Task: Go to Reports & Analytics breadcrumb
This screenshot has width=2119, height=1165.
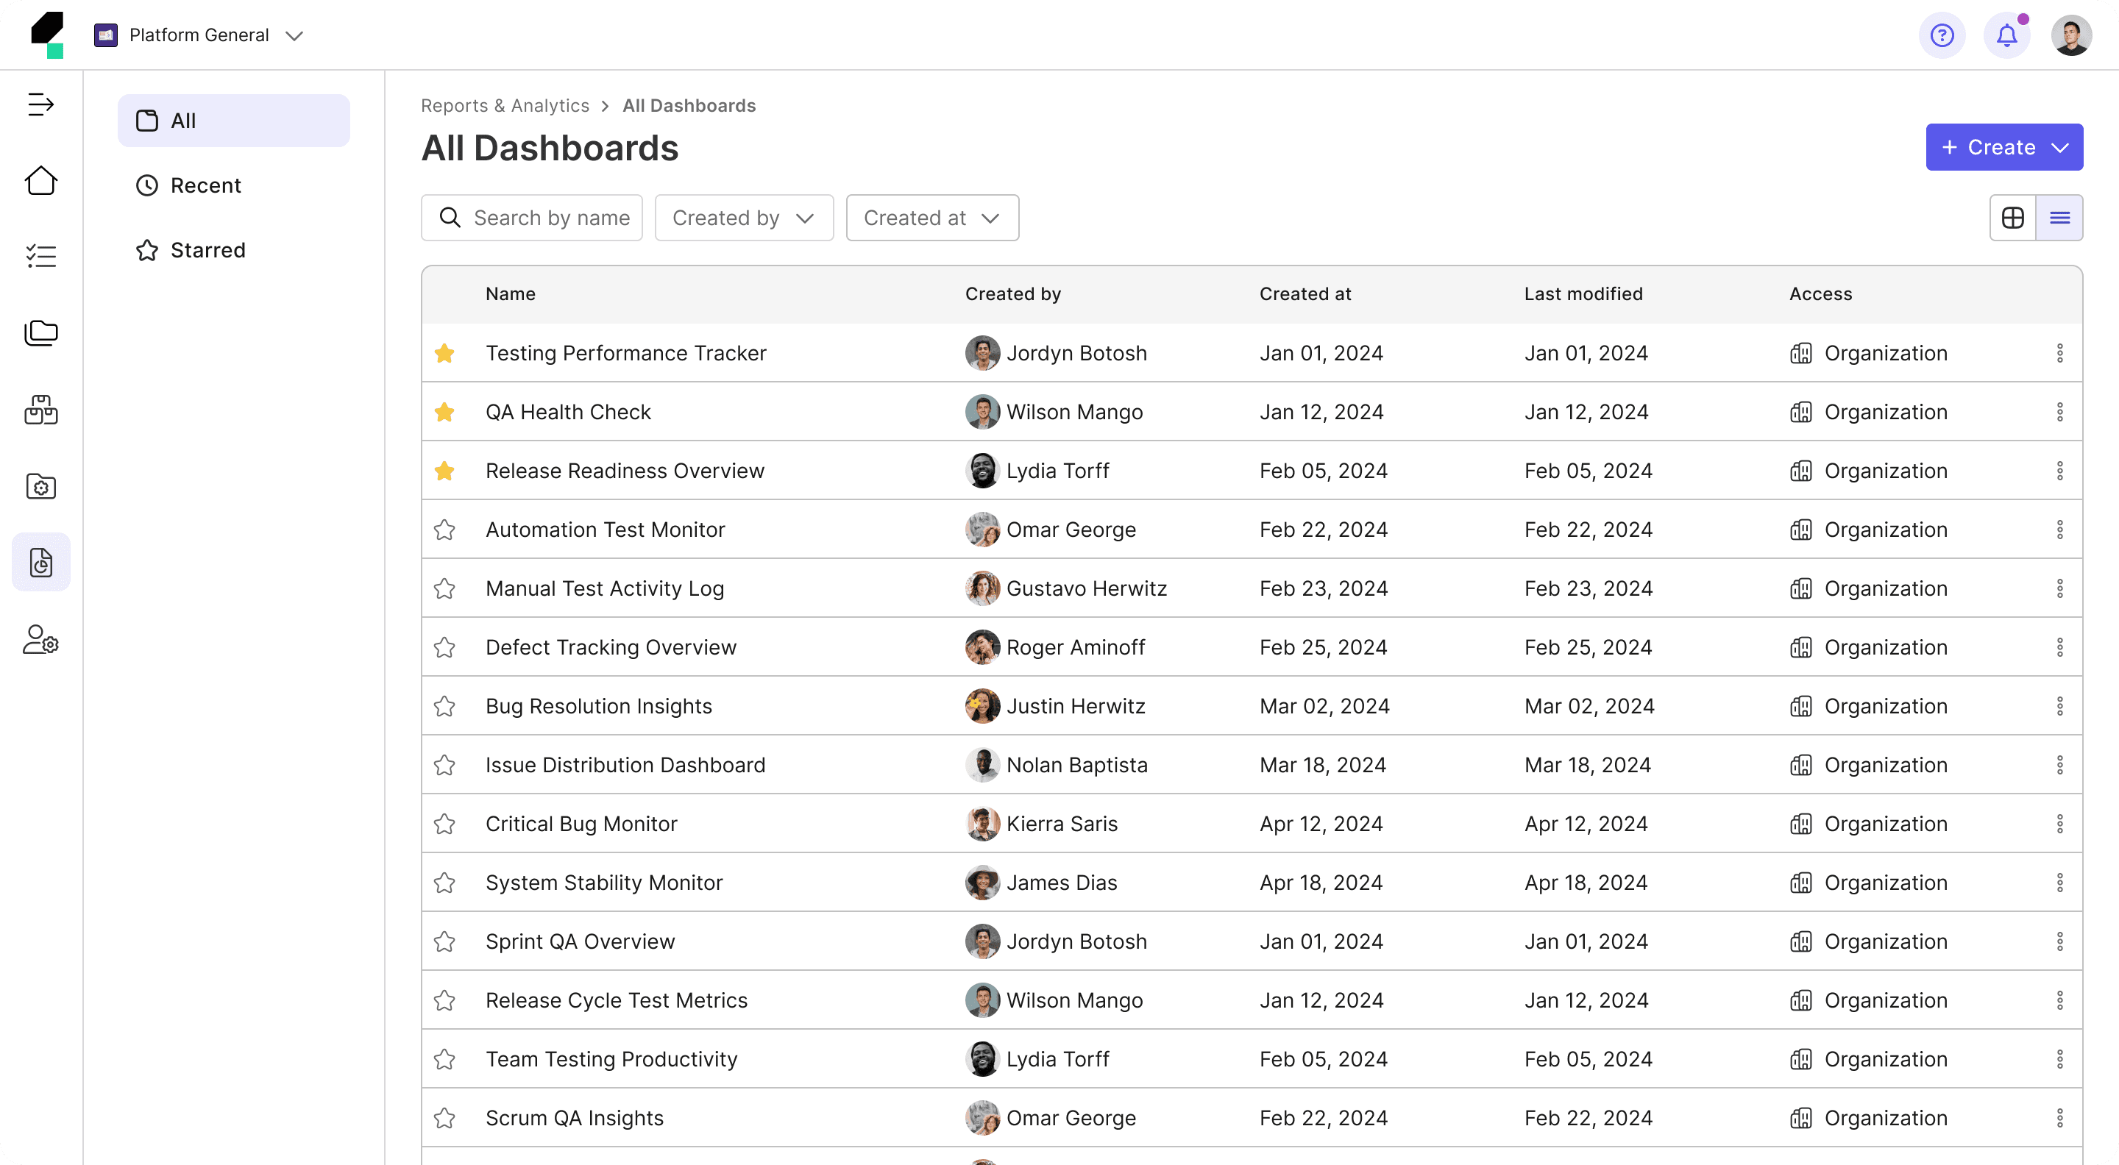Action: click(x=504, y=106)
